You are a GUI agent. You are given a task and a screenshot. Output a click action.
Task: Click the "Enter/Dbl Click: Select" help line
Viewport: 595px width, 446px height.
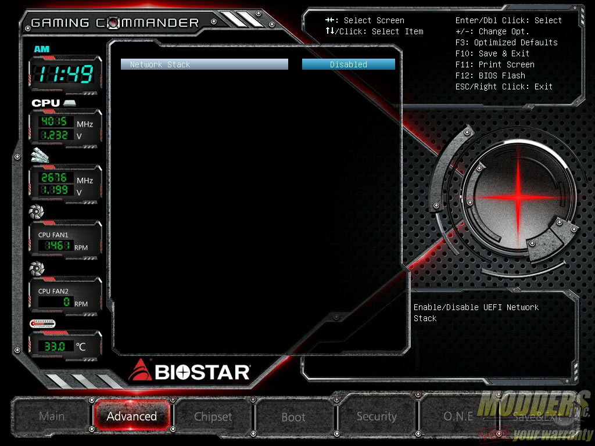click(x=508, y=20)
